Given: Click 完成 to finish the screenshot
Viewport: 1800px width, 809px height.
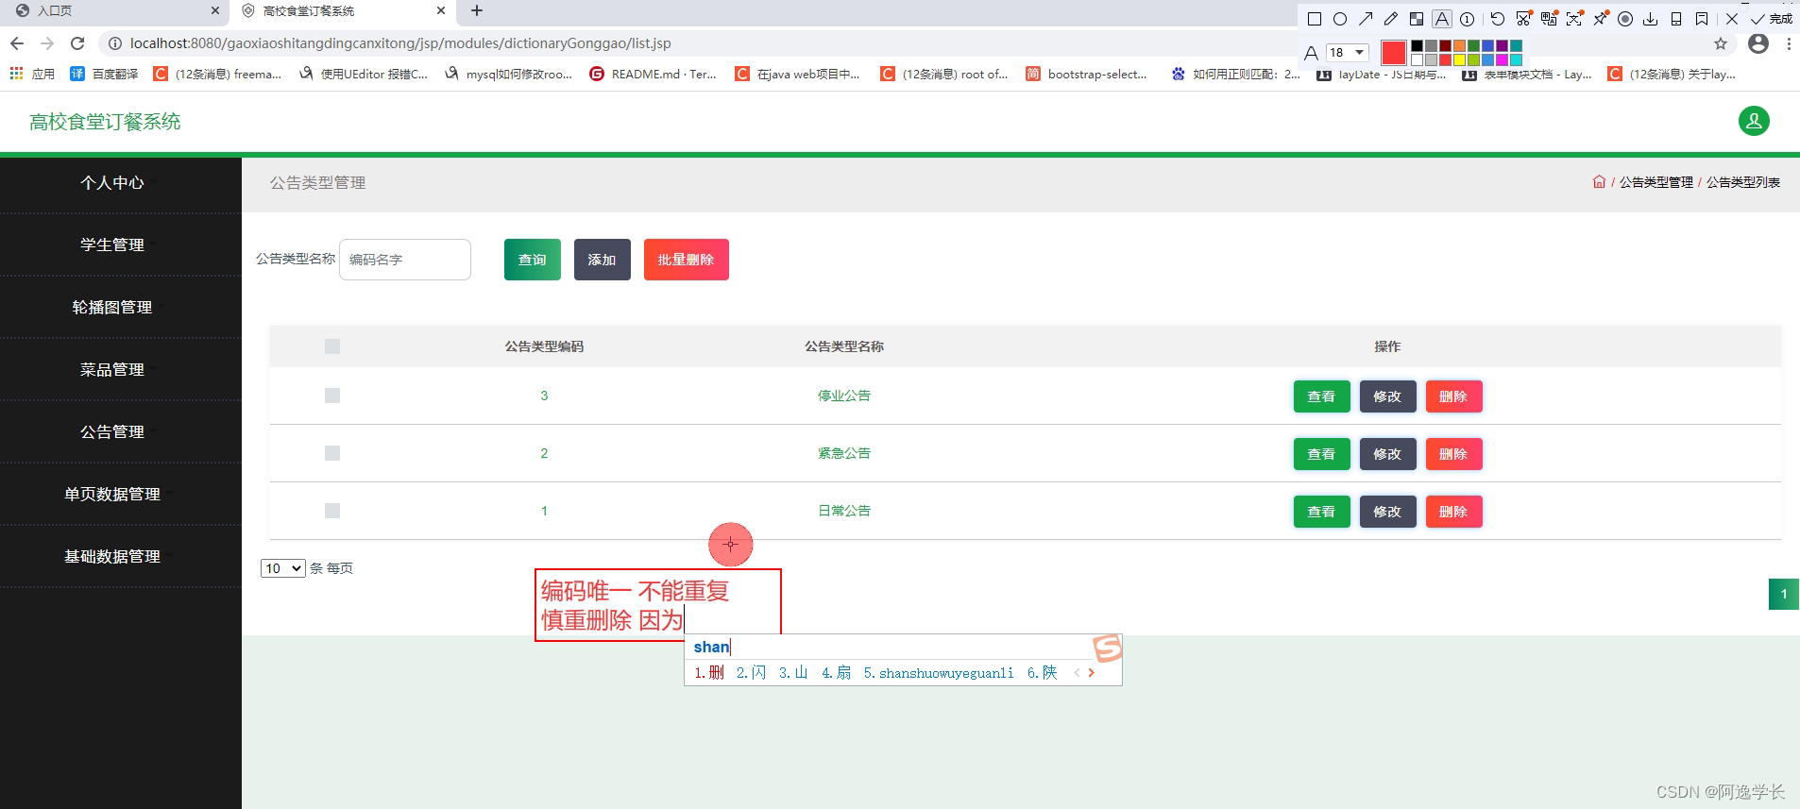Looking at the screenshot, I should 1772,19.
